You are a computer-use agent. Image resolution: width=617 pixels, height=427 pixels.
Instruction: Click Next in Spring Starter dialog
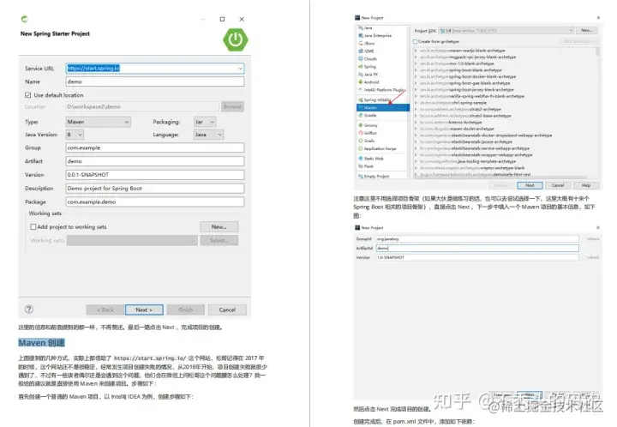tap(144, 310)
